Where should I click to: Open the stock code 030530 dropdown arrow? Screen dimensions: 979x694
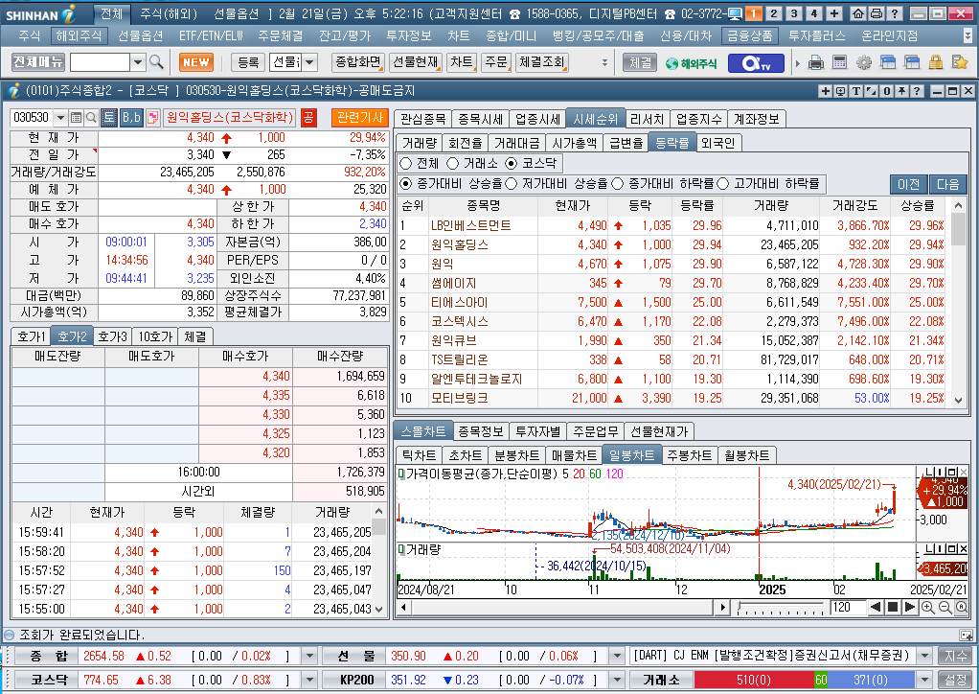pos(60,118)
